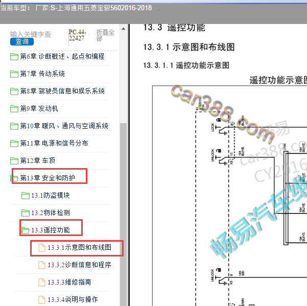Collapse open folder icon of 13.3遥控功能
Image resolution: width=307 pixels, height=306 pixels.
pyautogui.click(x=26, y=230)
